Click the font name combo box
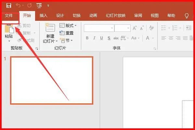Screen dimensions: 195x130 pyautogui.click(x=99, y=28)
